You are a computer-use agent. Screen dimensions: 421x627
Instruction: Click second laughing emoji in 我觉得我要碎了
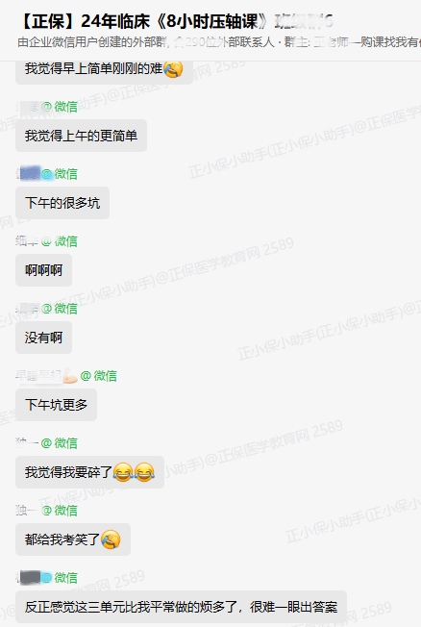144,472
